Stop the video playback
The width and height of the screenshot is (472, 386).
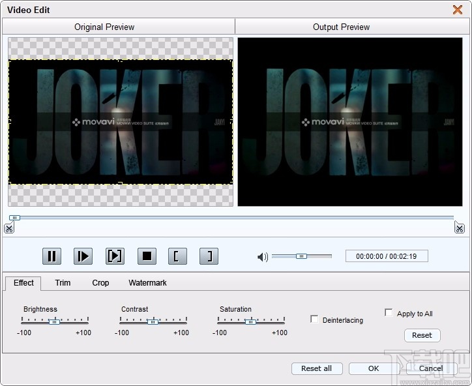147,256
